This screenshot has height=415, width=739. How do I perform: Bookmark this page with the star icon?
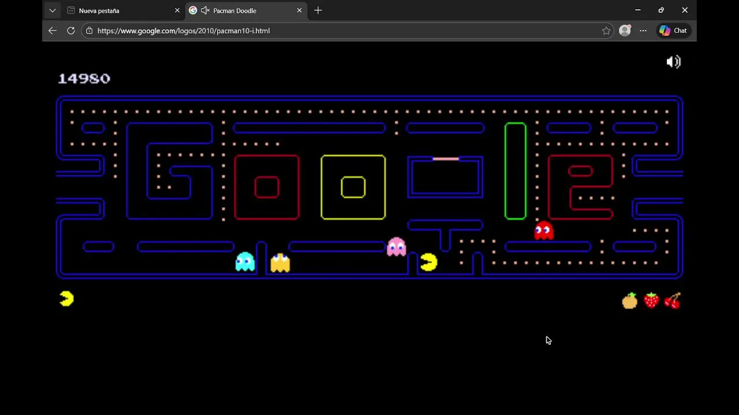(x=606, y=31)
